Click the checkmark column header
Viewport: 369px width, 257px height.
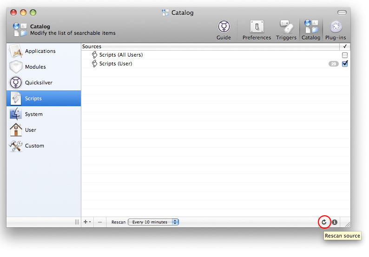tap(345, 46)
